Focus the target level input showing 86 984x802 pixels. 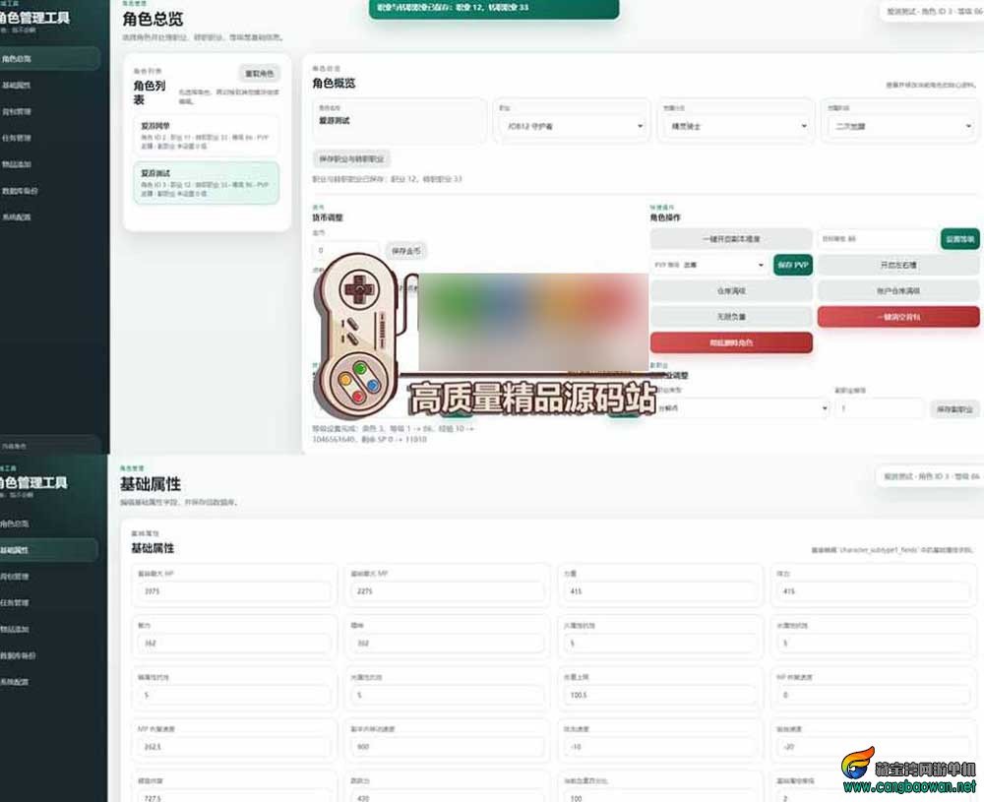point(877,239)
